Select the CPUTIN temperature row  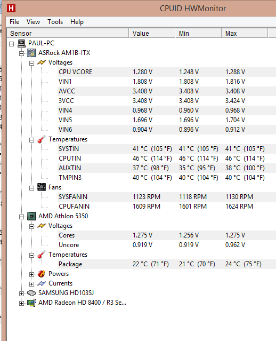(x=167, y=158)
